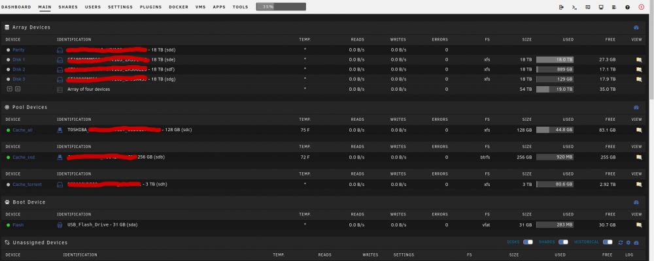This screenshot has height=261, width=654.
Task: Click the Unassigned Devices section header
Action: pos(40,242)
